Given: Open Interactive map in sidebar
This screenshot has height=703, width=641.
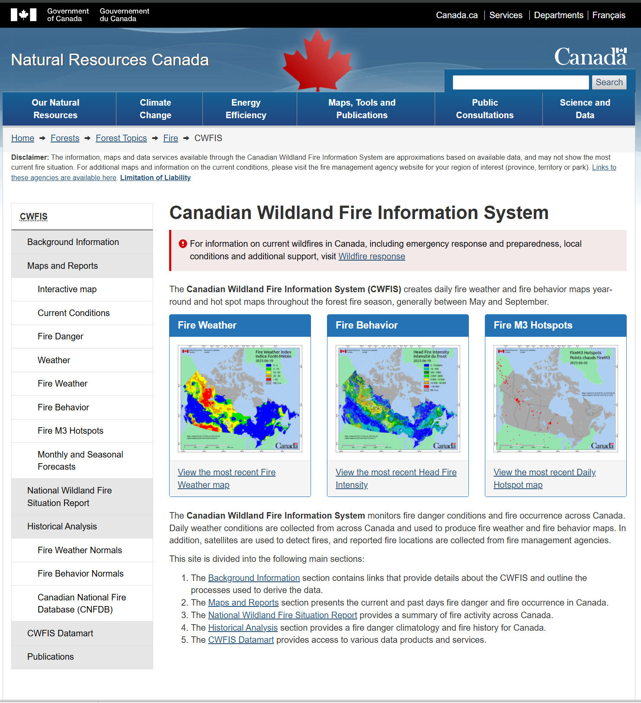Looking at the screenshot, I should [82, 289].
